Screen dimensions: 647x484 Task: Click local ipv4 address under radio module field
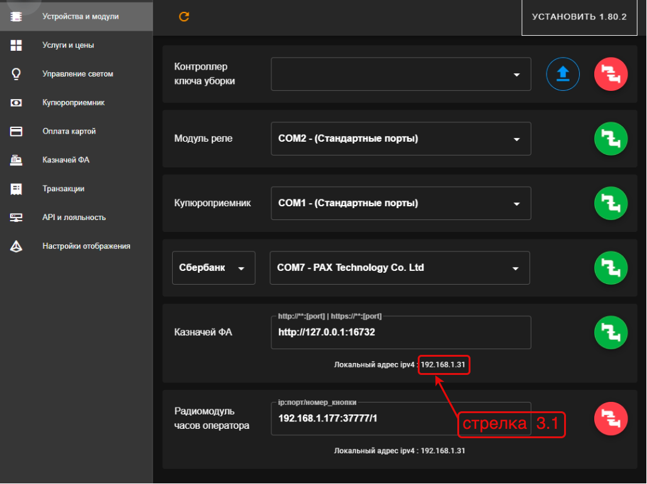click(x=443, y=451)
